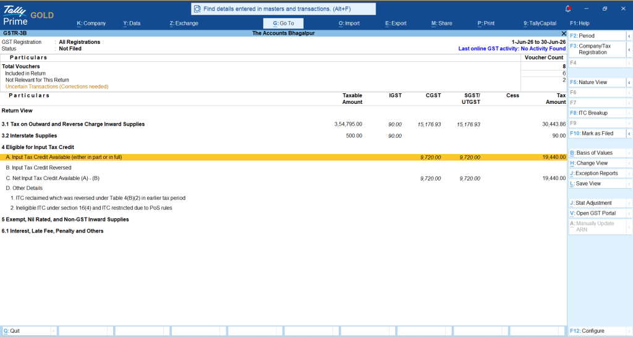Select highlighted 'A. Input Tax Credit Available' row
The width and height of the screenshot is (633, 337).
click(283, 158)
